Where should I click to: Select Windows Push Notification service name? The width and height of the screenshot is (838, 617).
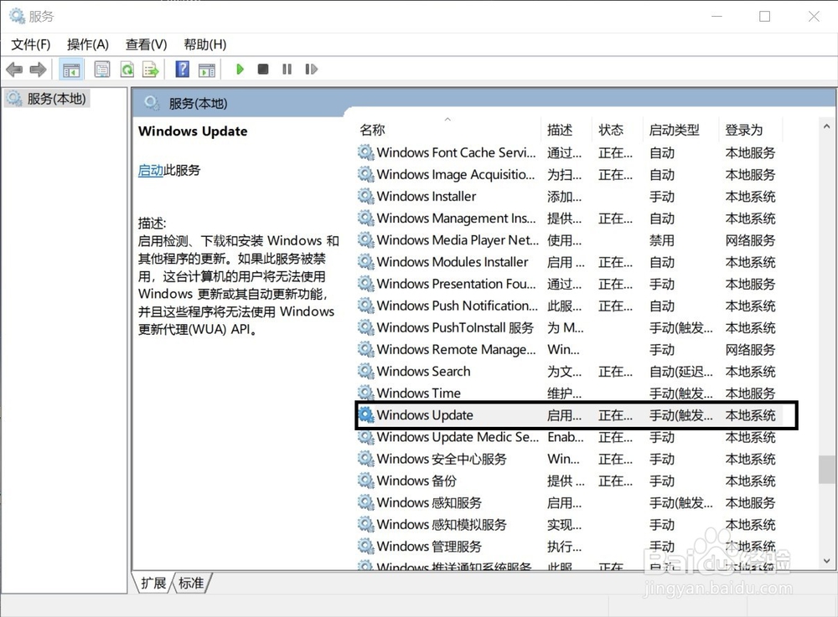[458, 306]
